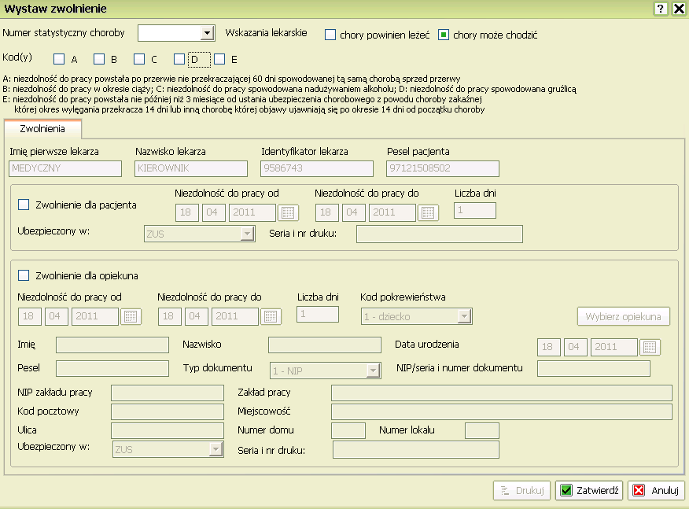Image resolution: width=689 pixels, height=509 pixels.
Task: Click caregiver Seria i nr druku field
Action: point(416,450)
